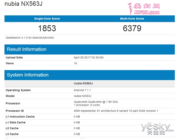Select the 'Processor' row label

[x=13, y=103]
